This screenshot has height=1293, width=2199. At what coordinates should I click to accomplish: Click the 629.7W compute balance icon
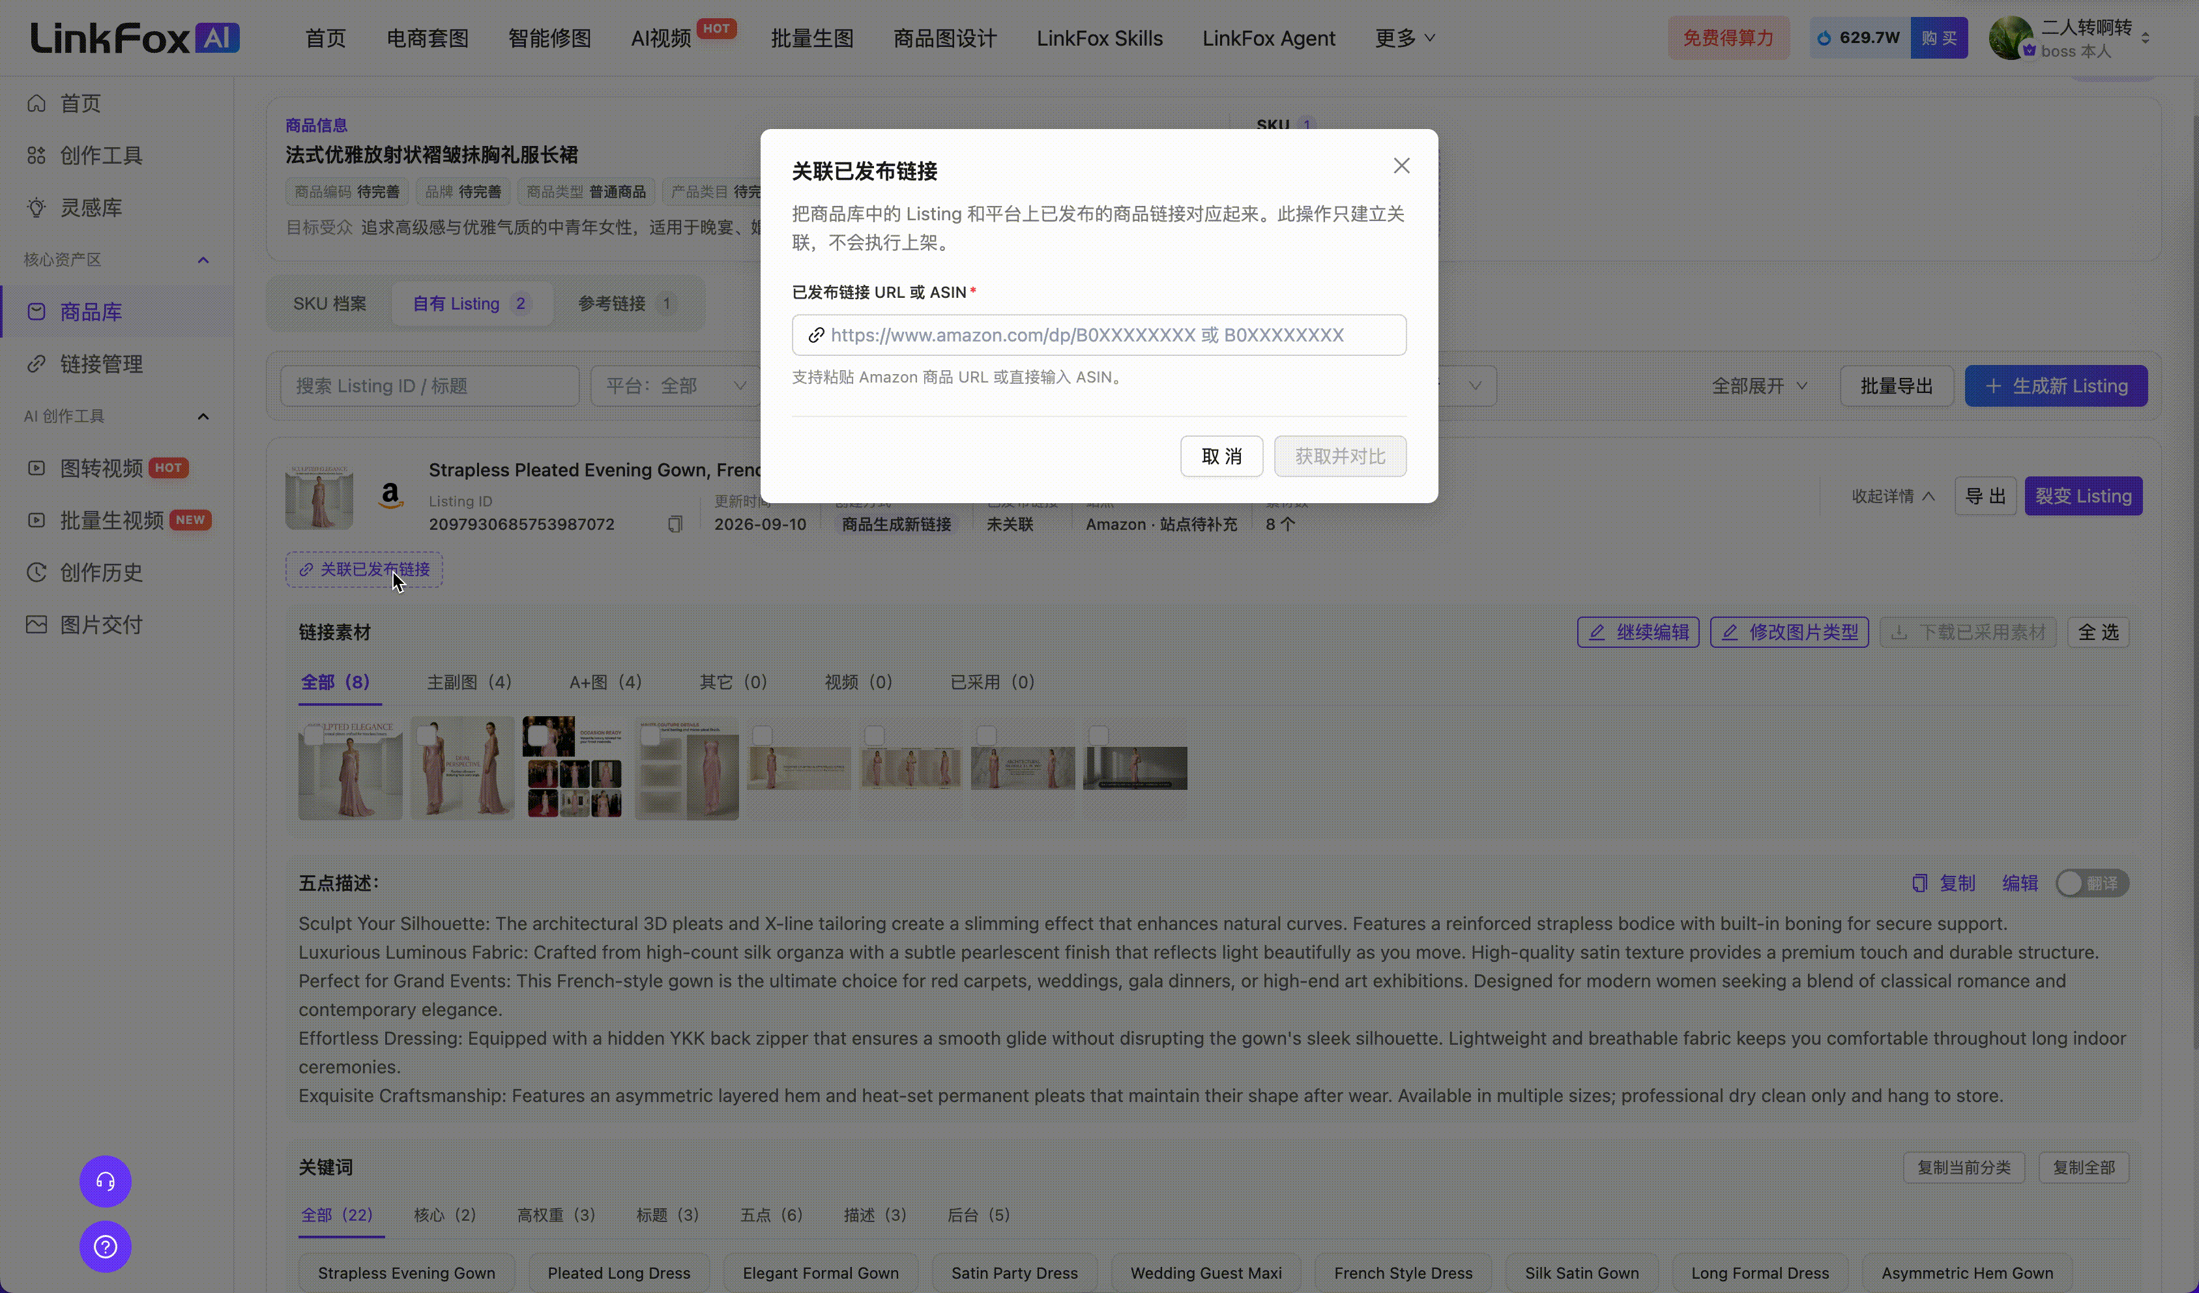1824,38
